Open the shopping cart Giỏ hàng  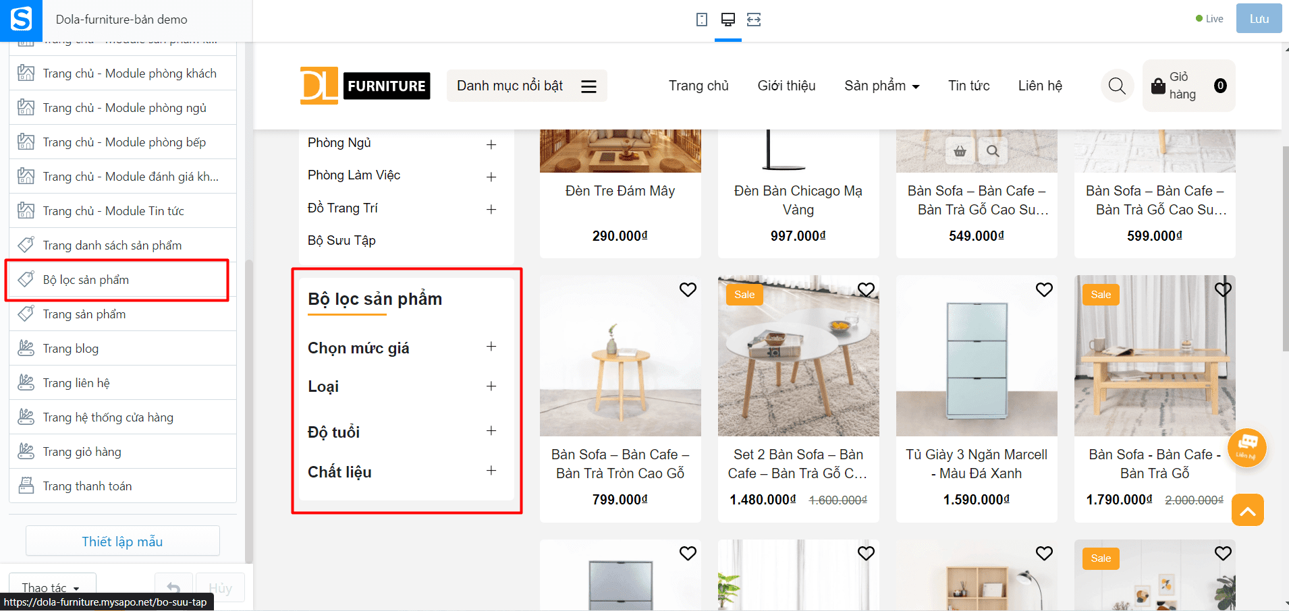[x=1189, y=86]
